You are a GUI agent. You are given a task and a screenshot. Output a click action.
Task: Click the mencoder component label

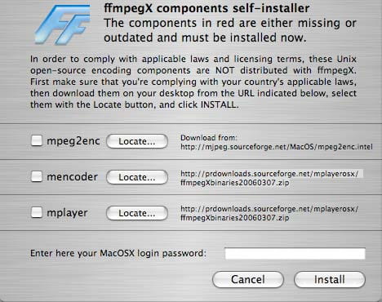(x=72, y=177)
